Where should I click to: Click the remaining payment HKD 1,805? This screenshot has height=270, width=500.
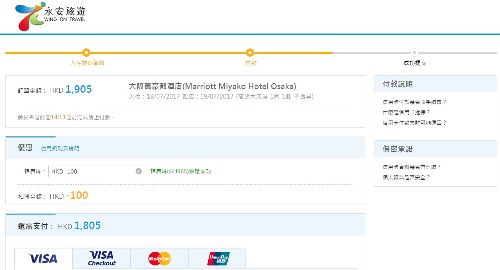tap(79, 226)
